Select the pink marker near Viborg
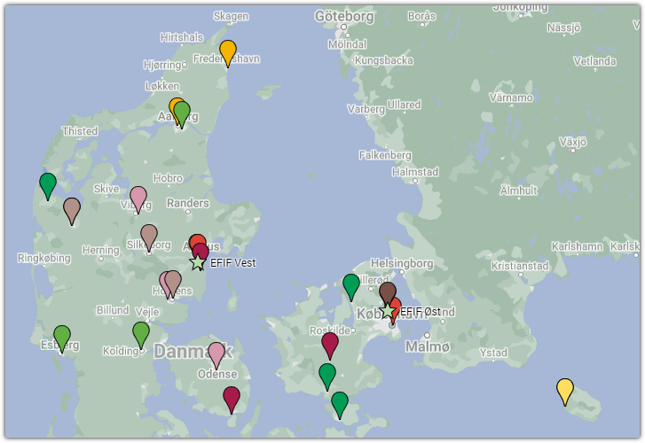Screen dimensions: 645x443 point(138,198)
